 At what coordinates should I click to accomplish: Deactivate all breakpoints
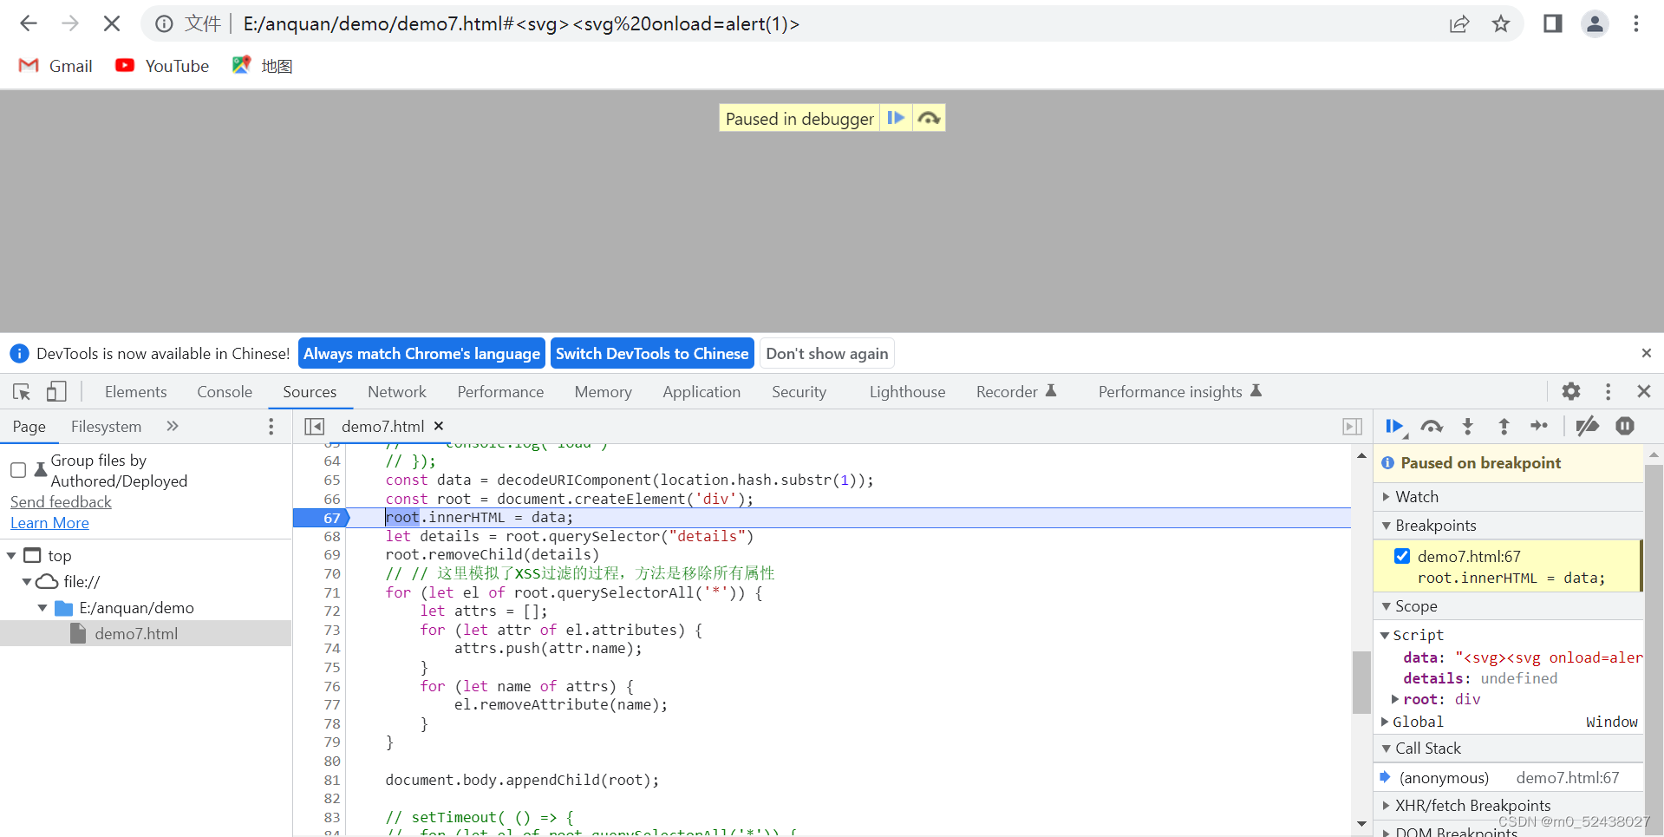[1588, 426]
